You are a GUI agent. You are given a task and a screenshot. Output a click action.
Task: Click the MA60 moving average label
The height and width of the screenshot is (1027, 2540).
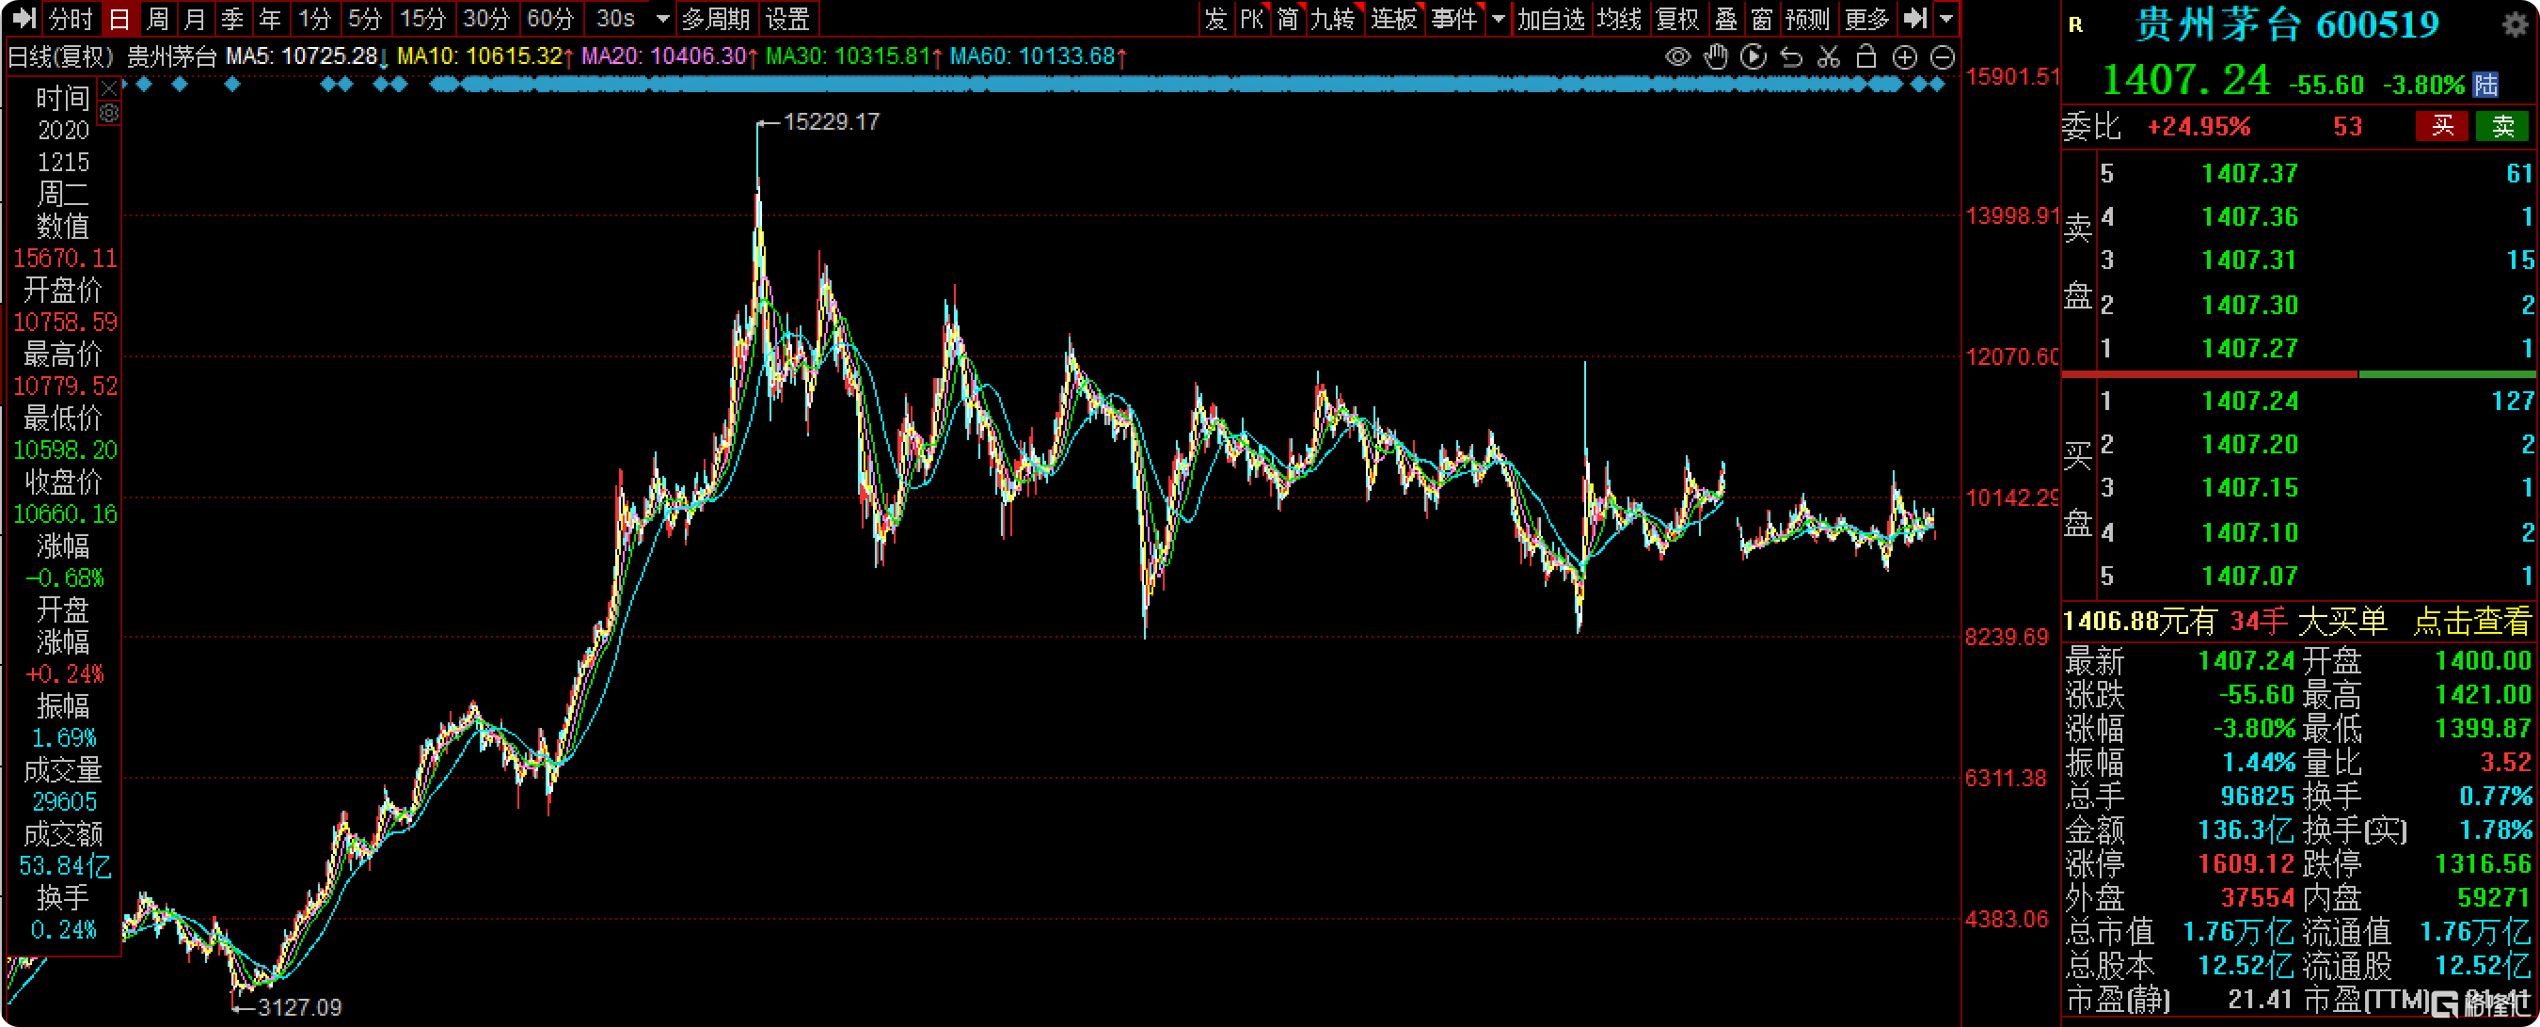pos(1039,56)
